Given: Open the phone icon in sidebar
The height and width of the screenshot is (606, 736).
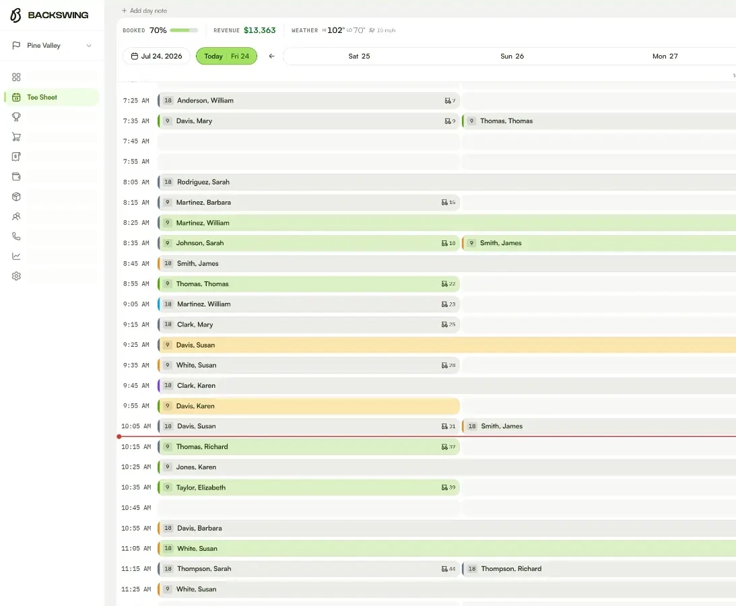Looking at the screenshot, I should coord(16,236).
